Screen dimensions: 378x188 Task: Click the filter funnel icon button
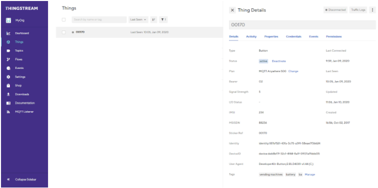(x=163, y=19)
